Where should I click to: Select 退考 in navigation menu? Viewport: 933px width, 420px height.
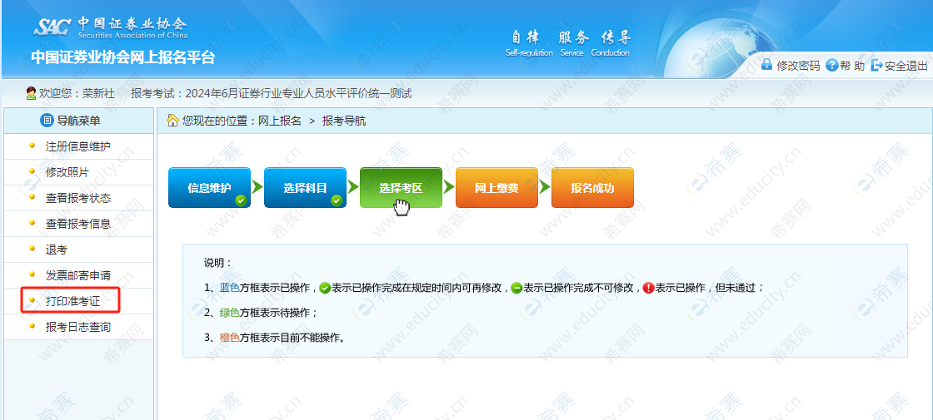pyautogui.click(x=57, y=250)
